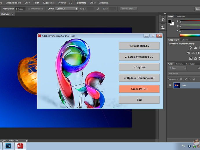
Task: Add a Brightness/Contrast adjustment (sun icon)
Action: click(x=190, y=48)
